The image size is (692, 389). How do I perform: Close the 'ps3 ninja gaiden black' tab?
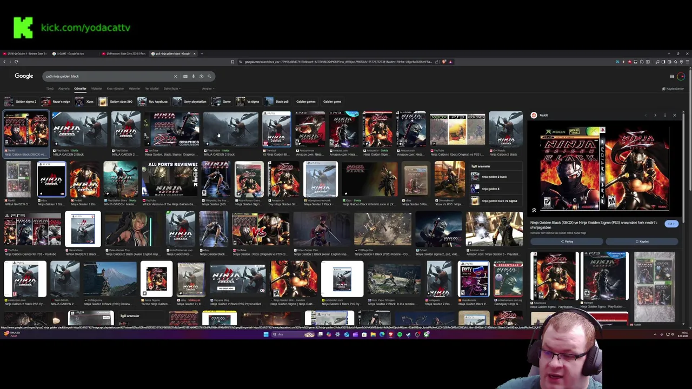click(194, 53)
